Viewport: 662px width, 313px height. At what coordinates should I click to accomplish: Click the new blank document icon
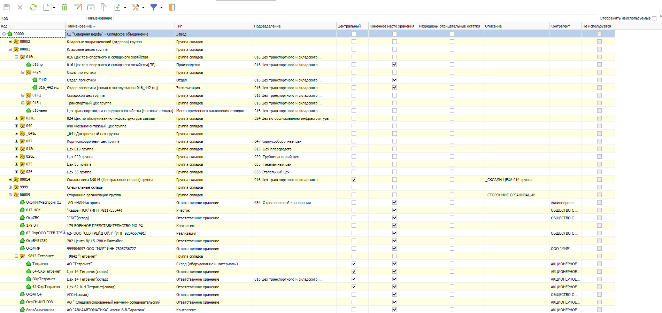[x=46, y=7]
